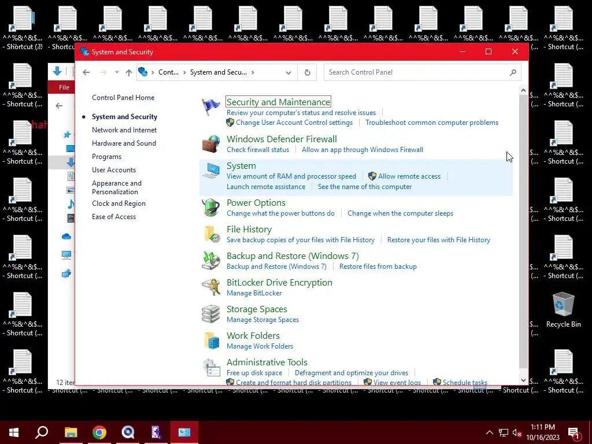The image size is (592, 444).
Task: Open the Control Panel taskbar button
Action: pos(184,432)
